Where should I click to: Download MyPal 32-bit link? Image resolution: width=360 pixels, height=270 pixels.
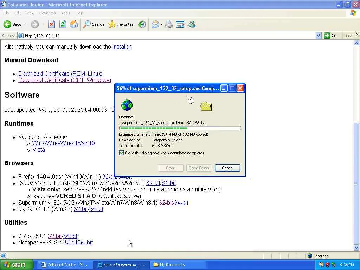click(x=81, y=209)
